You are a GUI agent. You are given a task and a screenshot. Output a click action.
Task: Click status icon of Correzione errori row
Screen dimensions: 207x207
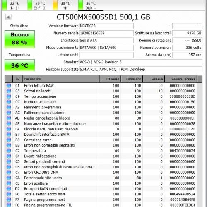[9, 140]
